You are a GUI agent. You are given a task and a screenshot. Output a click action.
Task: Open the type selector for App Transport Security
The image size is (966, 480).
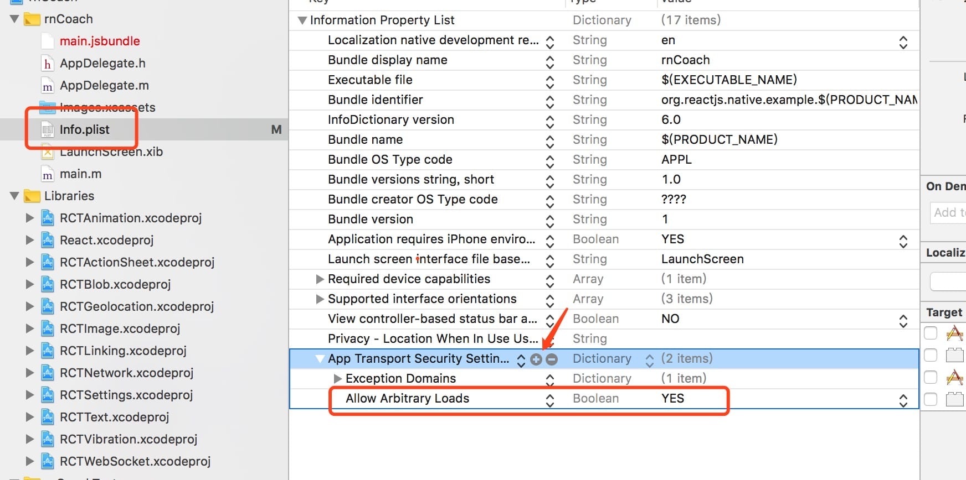pyautogui.click(x=649, y=360)
